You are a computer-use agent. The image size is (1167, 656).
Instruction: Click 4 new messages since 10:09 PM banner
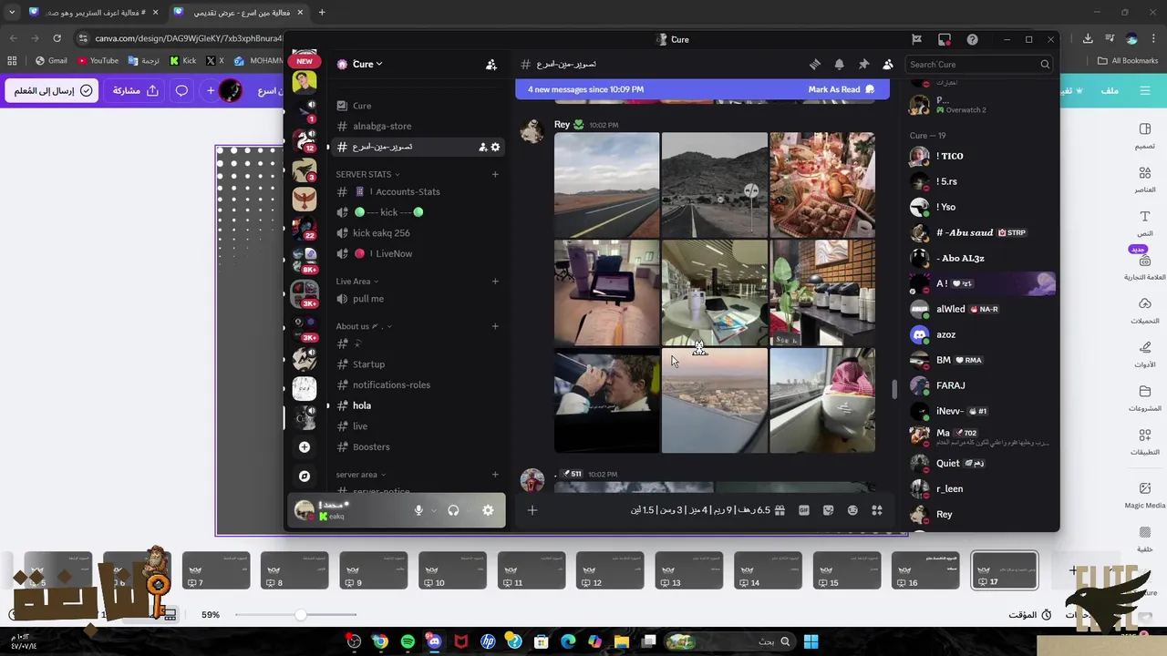[585, 89]
